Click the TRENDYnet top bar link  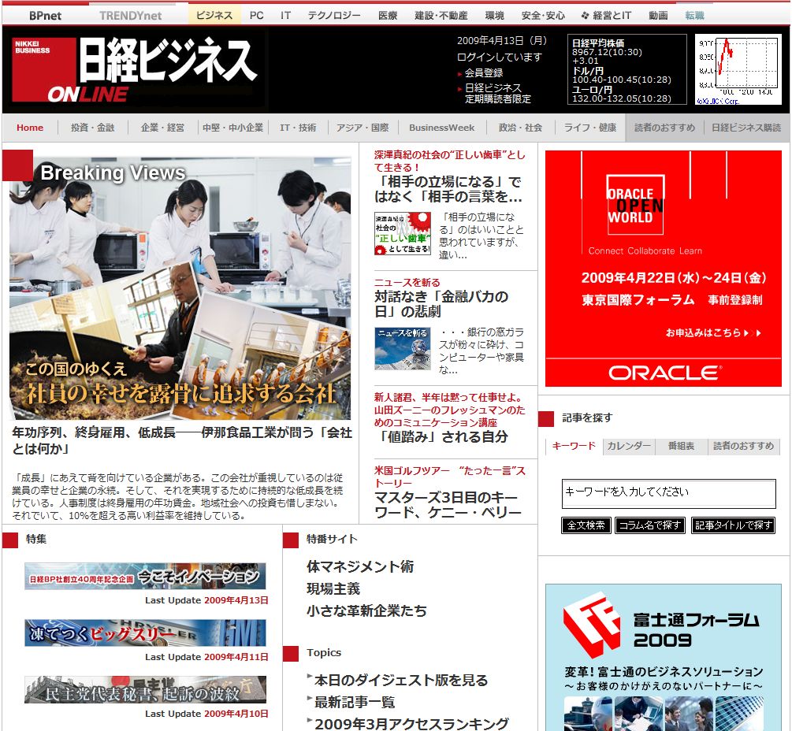tap(131, 16)
